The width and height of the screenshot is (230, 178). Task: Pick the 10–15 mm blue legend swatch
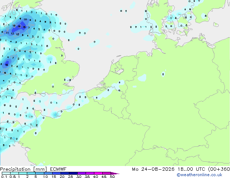48,173
